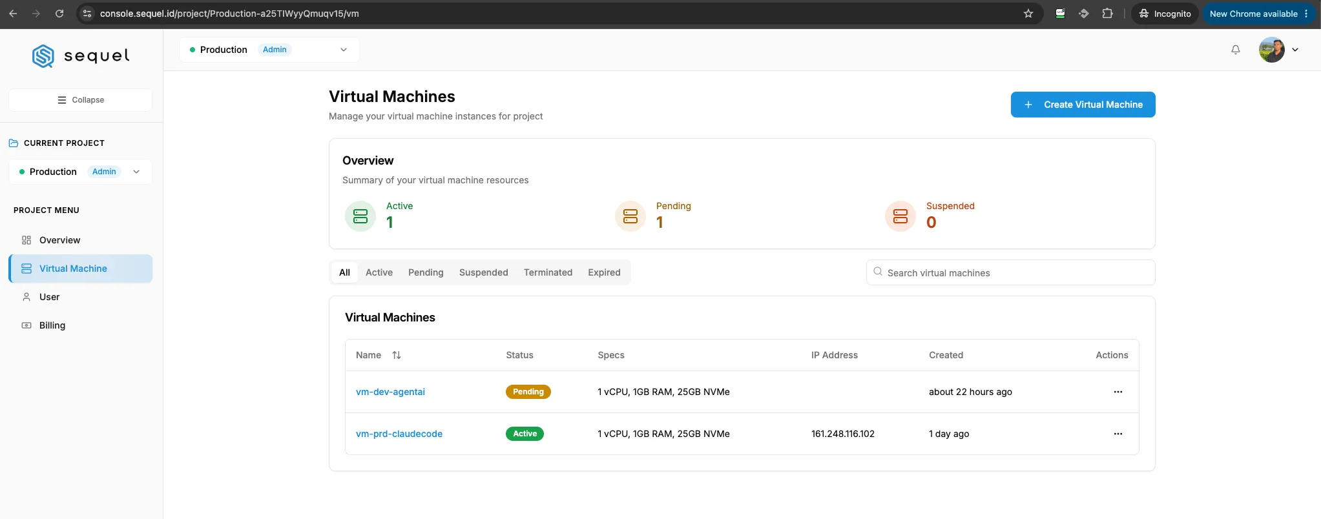Viewport: 1321px width, 519px height.
Task: Click the Name column sort arrows
Action: [x=397, y=355]
